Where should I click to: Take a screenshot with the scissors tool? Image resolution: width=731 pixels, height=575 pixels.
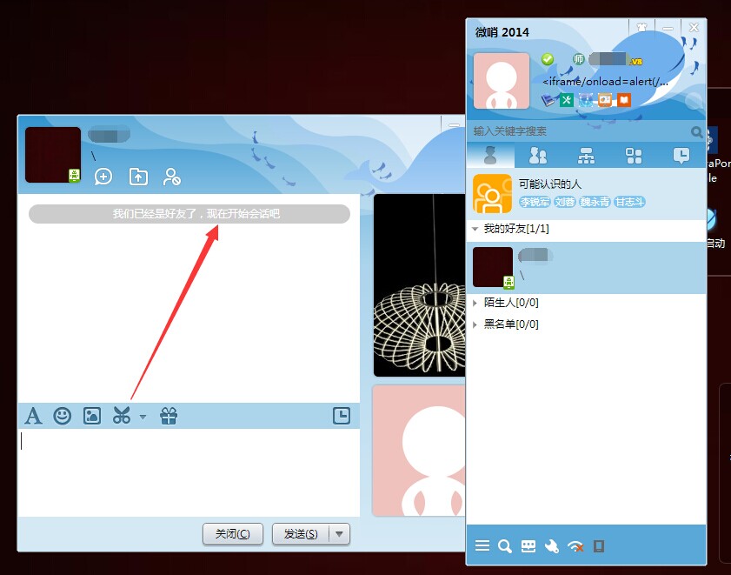[x=122, y=416]
